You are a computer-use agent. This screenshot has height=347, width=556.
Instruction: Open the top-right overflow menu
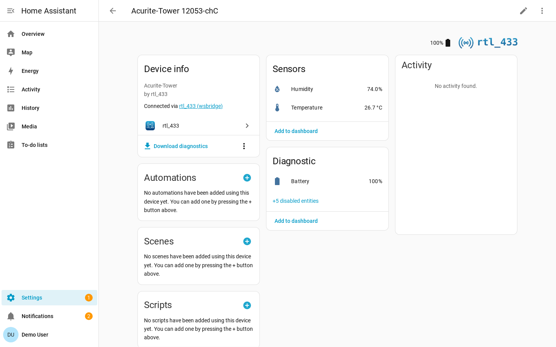click(542, 11)
